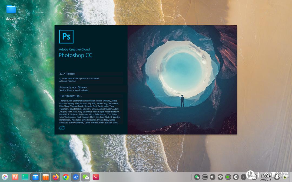Toggle the muted volume tray icon
The image size is (292, 182).
213,177
